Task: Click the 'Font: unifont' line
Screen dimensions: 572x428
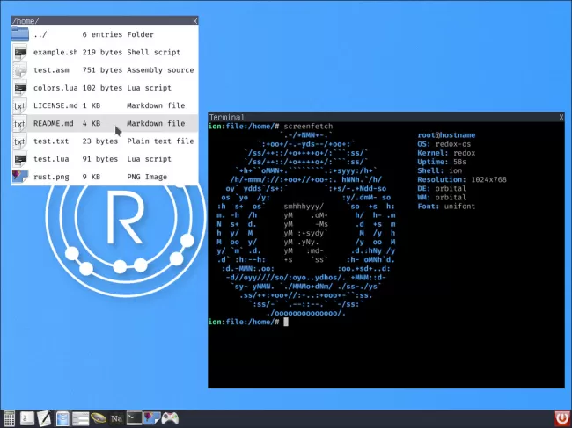Action: (446, 207)
